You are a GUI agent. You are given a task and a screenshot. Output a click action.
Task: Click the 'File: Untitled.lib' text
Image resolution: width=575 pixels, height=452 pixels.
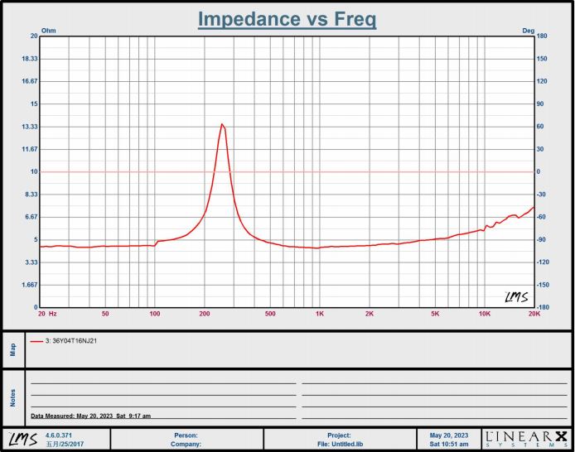(x=340, y=445)
